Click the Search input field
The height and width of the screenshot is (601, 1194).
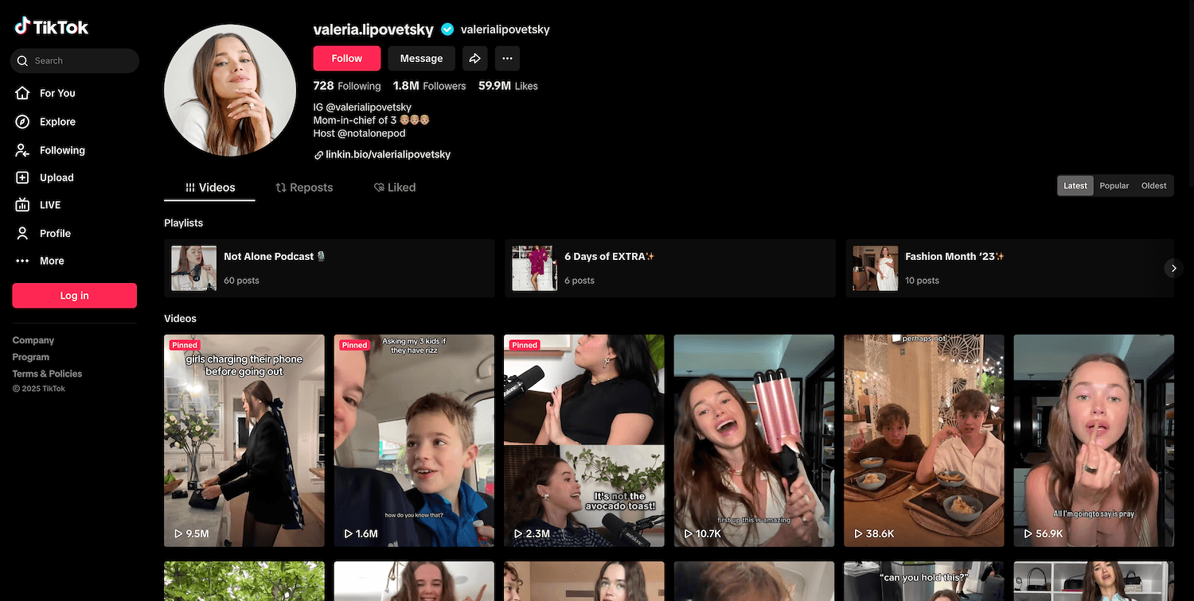point(80,61)
